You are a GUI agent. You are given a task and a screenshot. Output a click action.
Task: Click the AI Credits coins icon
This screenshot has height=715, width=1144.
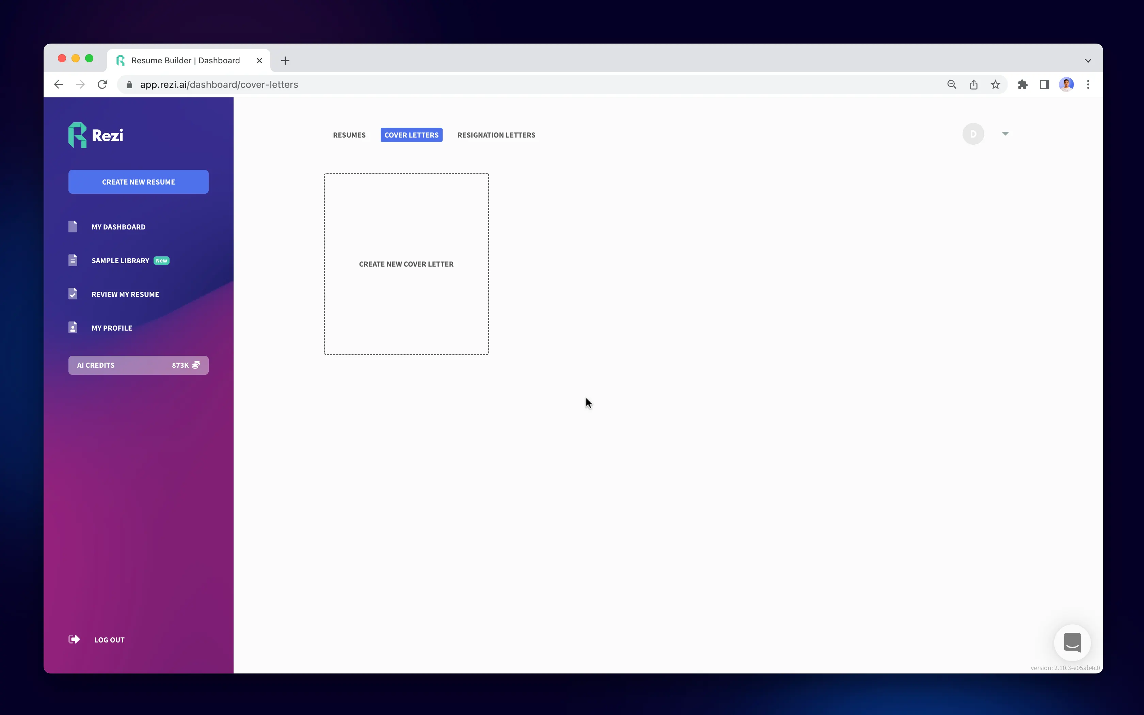coord(196,365)
